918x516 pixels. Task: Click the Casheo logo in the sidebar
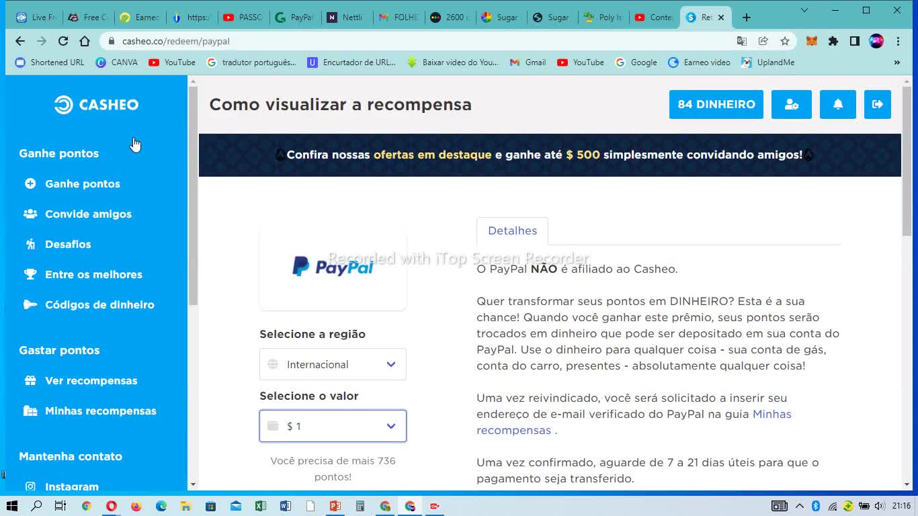pyautogui.click(x=97, y=105)
